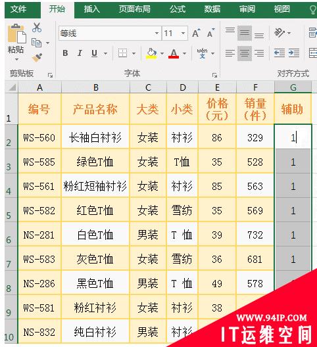Align text left
The width and height of the screenshot is (317, 347).
tap(230, 53)
